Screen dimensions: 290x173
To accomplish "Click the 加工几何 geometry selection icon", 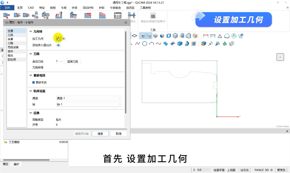I will pyautogui.click(x=58, y=39).
